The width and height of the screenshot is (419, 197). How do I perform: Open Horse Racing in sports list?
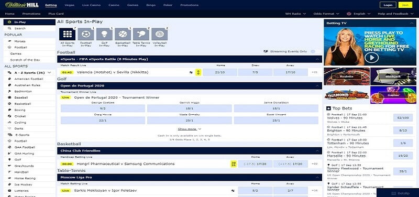coord(25,178)
